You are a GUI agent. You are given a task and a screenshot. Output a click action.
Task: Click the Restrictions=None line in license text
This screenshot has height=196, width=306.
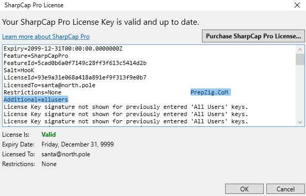click(x=32, y=92)
